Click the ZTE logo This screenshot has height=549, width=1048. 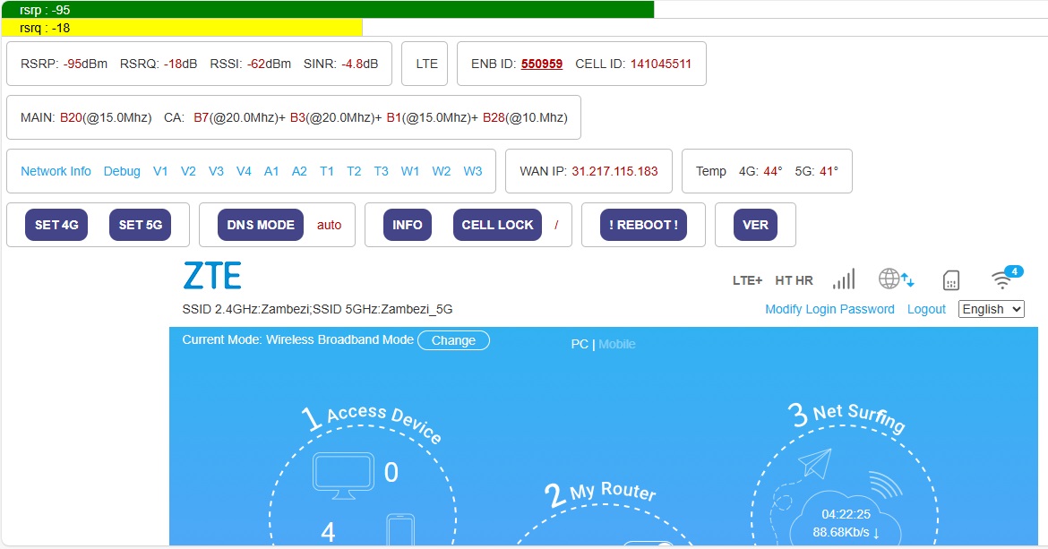(x=212, y=276)
